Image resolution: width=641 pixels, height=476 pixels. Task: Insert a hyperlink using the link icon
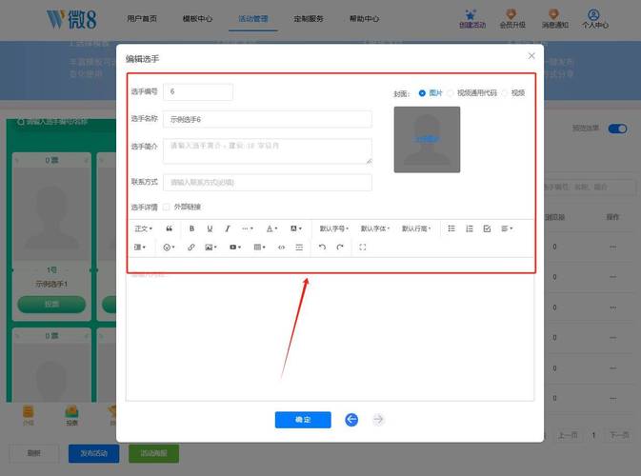(x=190, y=248)
